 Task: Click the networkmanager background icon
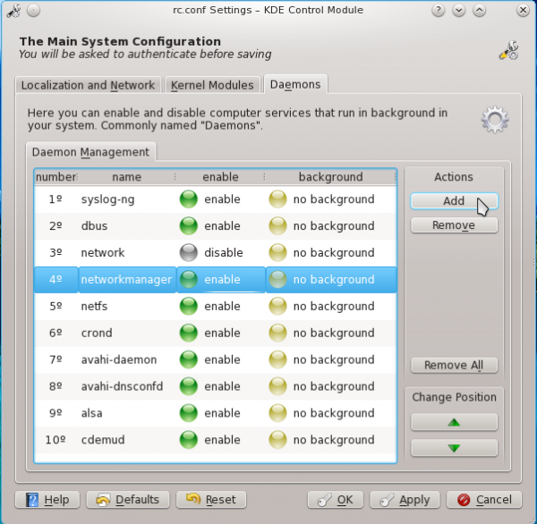277,279
